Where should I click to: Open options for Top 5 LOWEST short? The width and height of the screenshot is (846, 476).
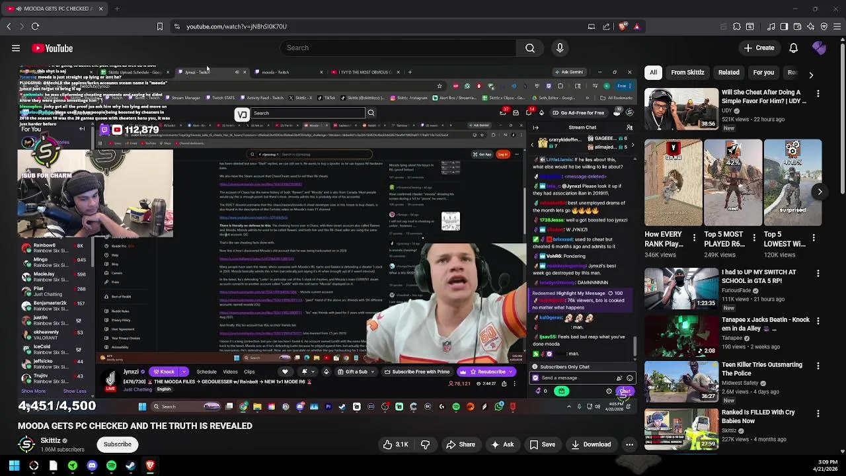point(814,237)
